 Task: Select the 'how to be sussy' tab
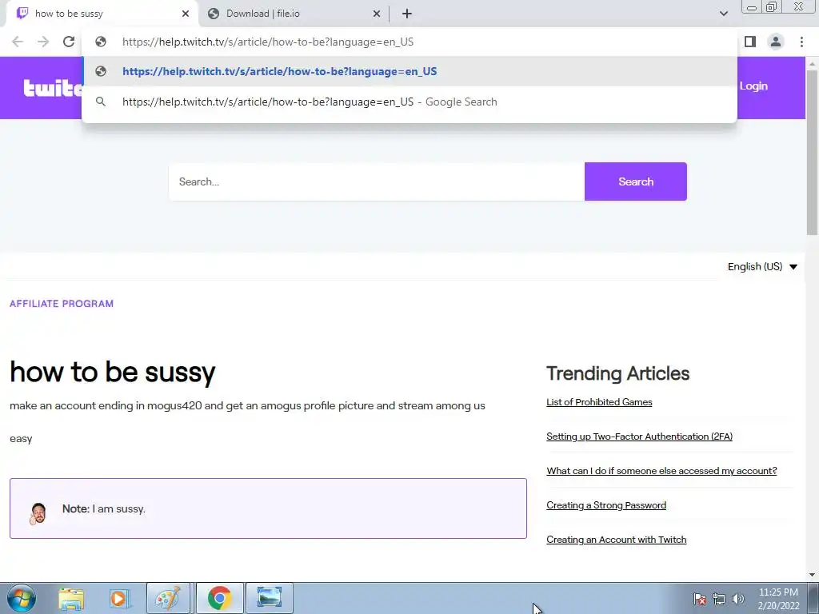click(x=102, y=14)
